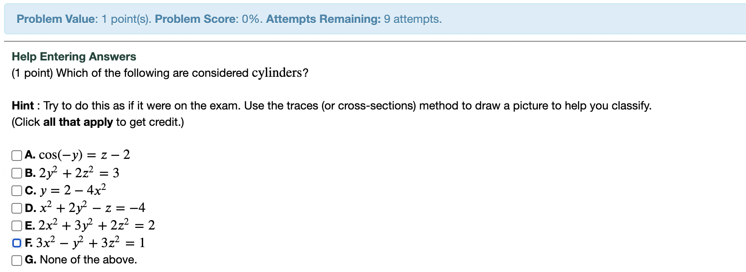
Task: Check answer choice A, cos(−y) = z − 2
Action: click(17, 154)
